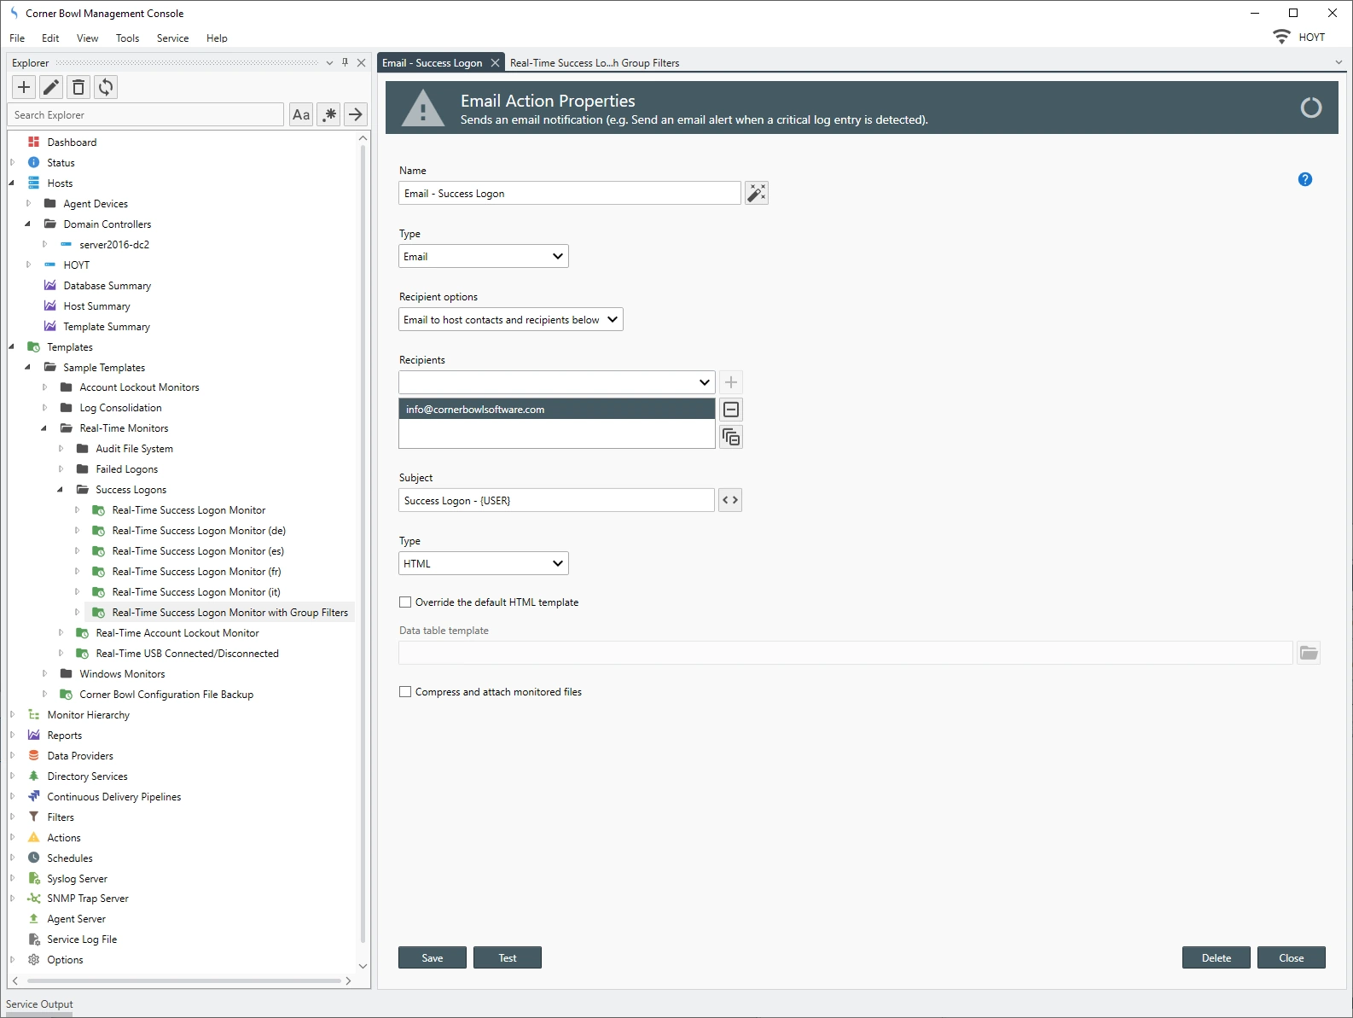Open the blue help question mark icon
This screenshot has height=1018, width=1353.
pyautogui.click(x=1304, y=179)
